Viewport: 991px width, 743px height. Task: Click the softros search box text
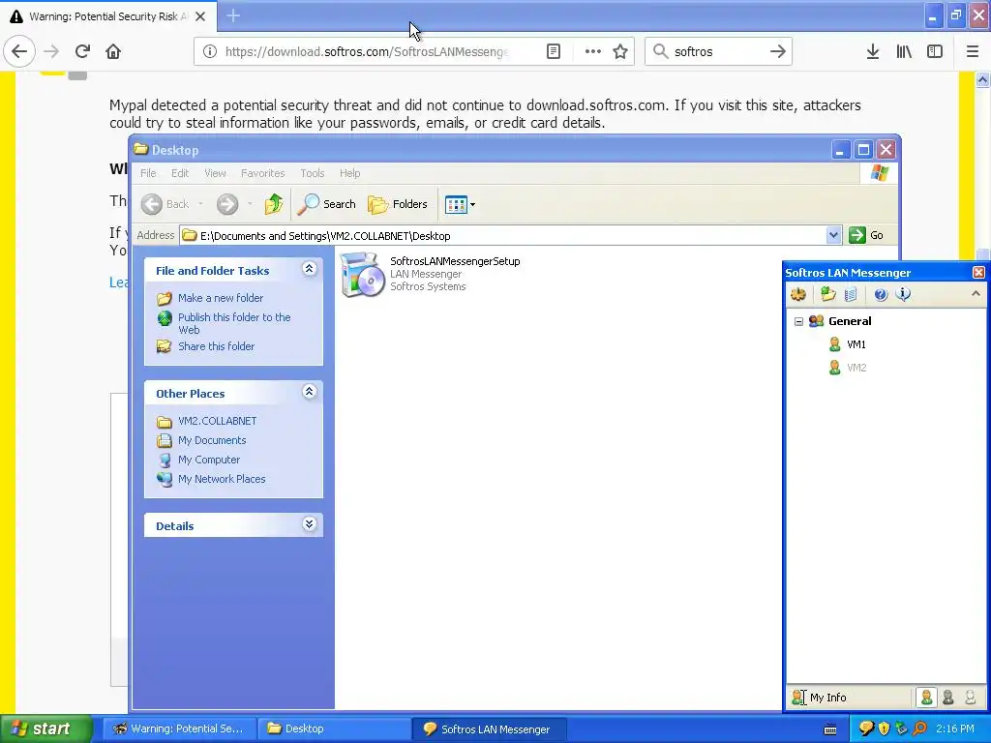pos(693,52)
